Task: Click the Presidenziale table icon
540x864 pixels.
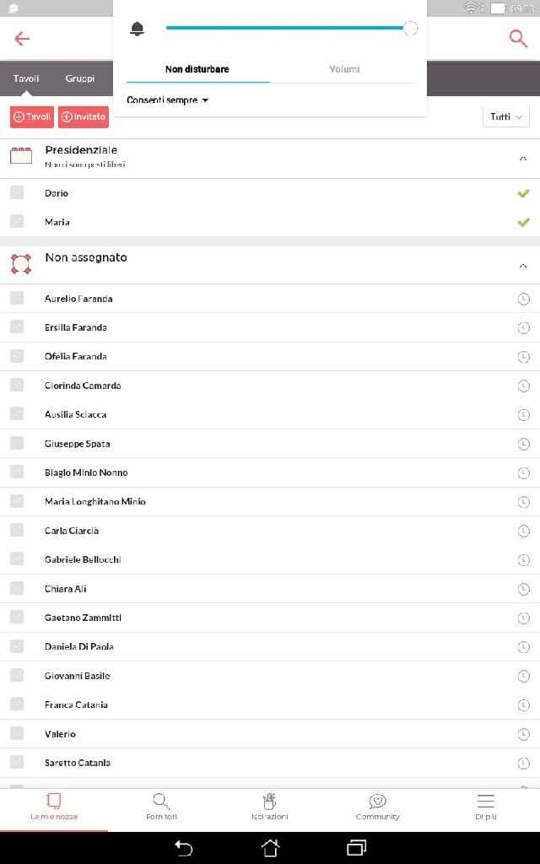Action: 21,155
